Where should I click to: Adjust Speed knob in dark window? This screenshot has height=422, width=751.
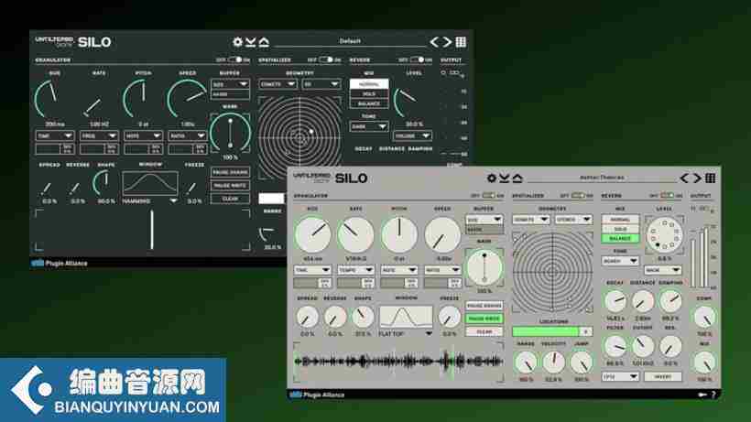[187, 99]
